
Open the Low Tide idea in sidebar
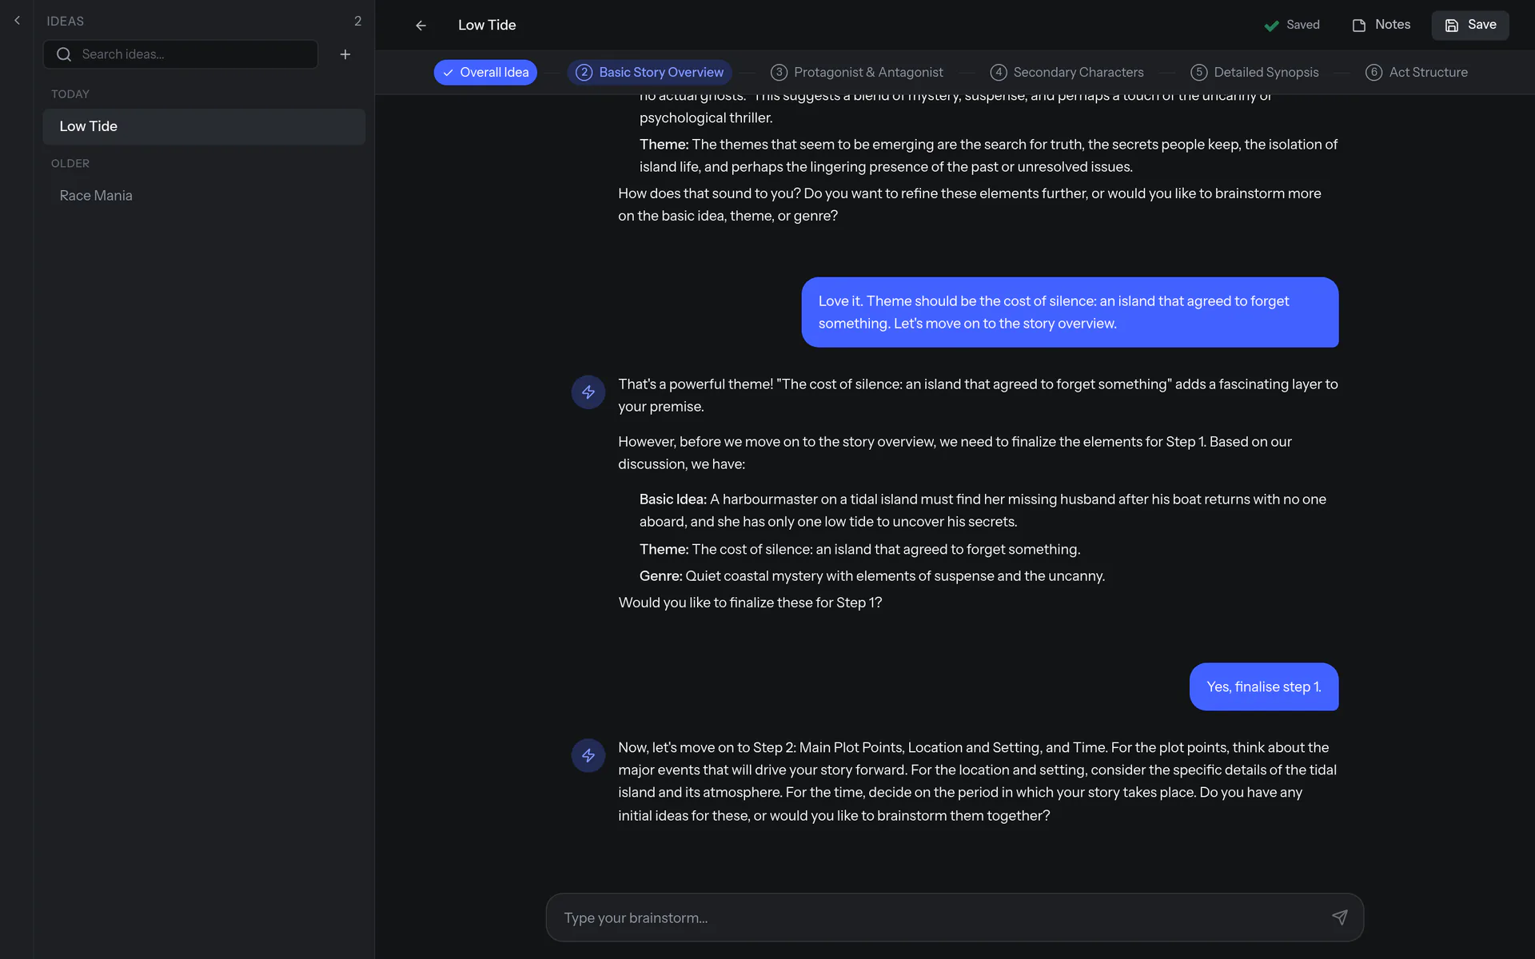pyautogui.click(x=204, y=126)
